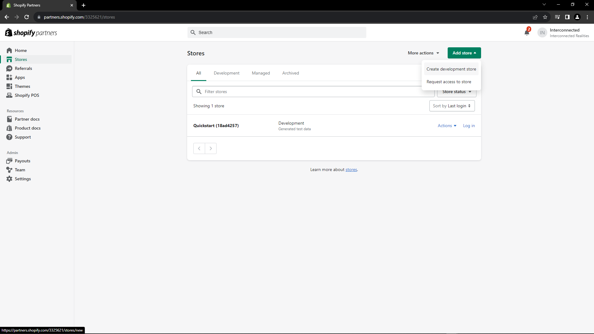This screenshot has height=334, width=594.
Task: Open Support in the sidebar
Action: (23, 137)
